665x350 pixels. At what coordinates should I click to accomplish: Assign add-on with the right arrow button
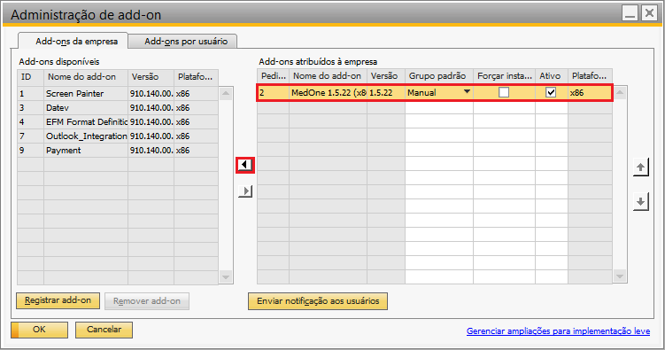pyautogui.click(x=245, y=191)
